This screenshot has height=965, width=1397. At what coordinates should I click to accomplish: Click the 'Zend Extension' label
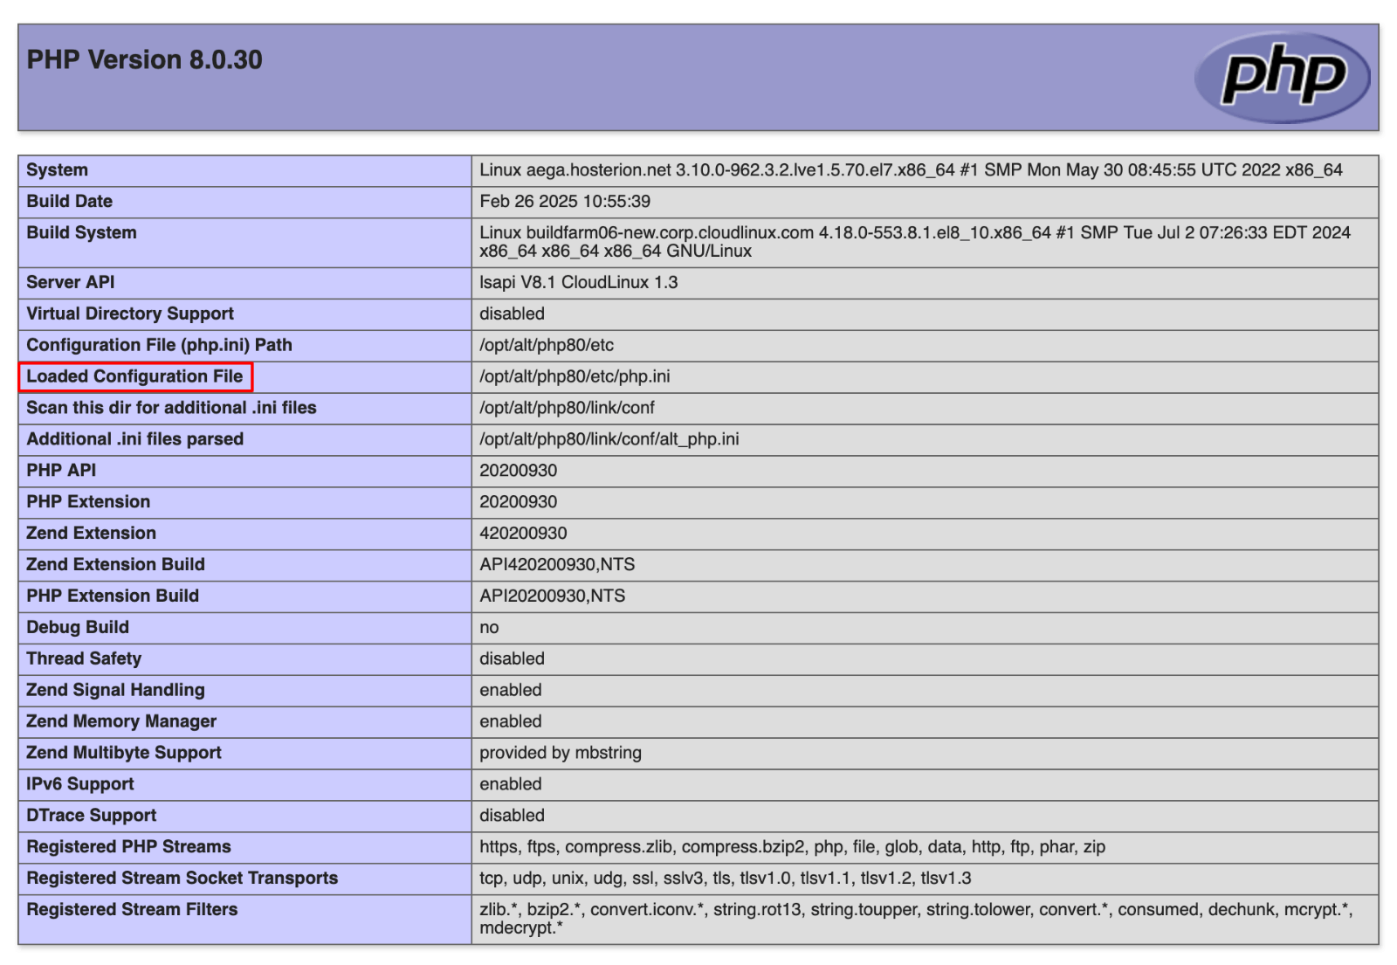point(92,534)
